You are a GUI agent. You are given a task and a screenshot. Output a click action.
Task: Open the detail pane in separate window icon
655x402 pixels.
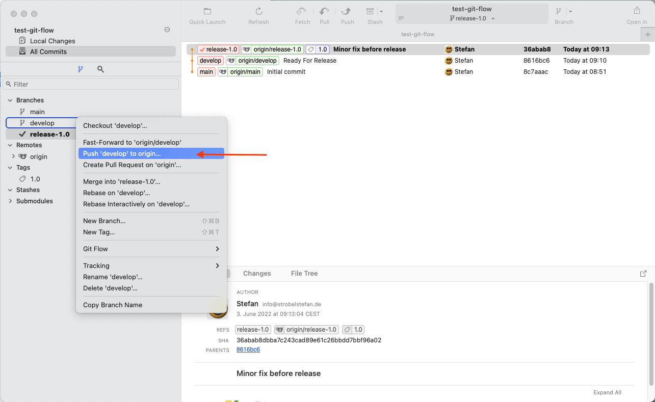[x=643, y=274]
